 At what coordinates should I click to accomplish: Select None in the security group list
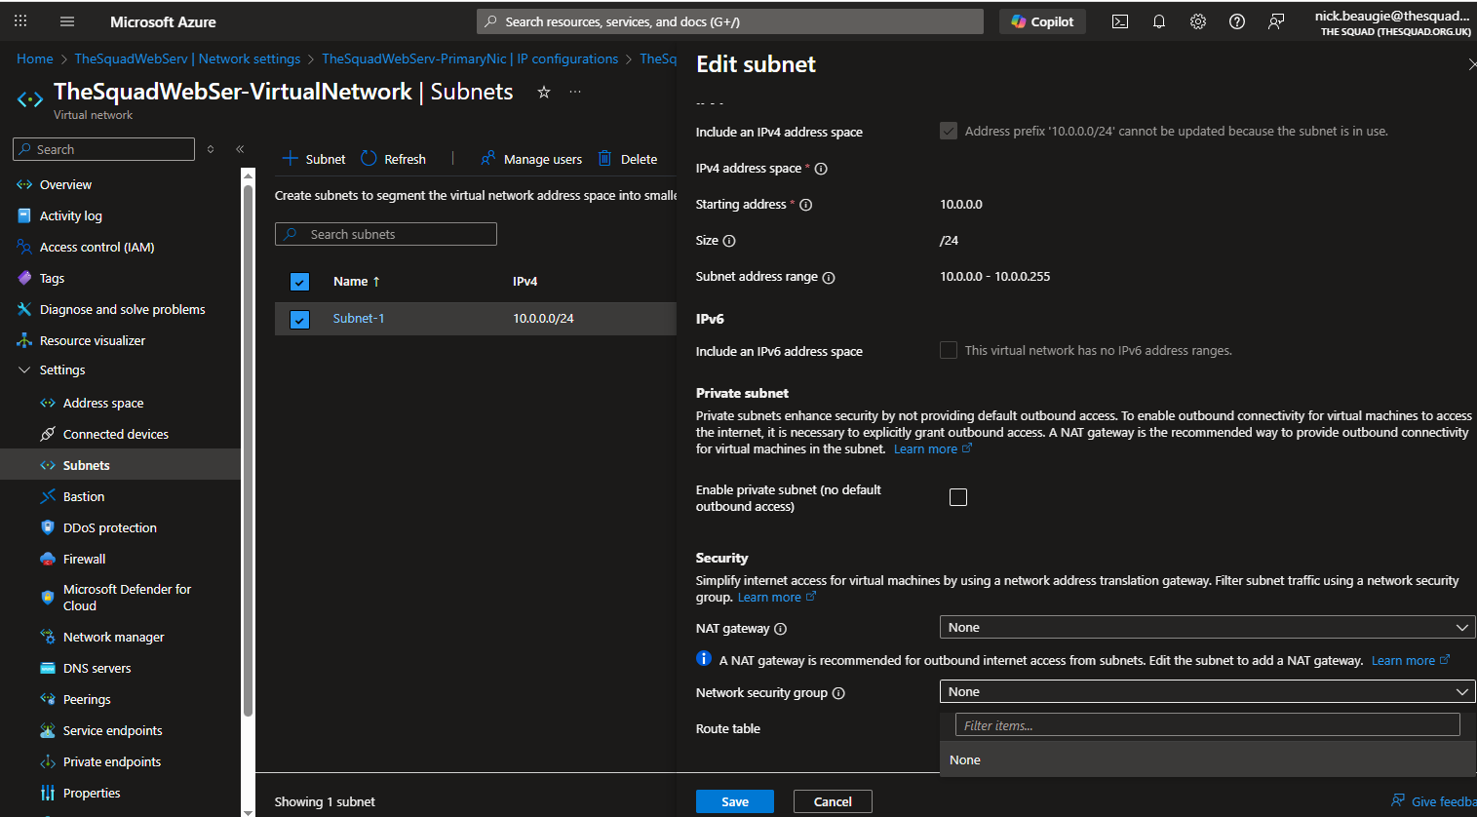pyautogui.click(x=1207, y=760)
